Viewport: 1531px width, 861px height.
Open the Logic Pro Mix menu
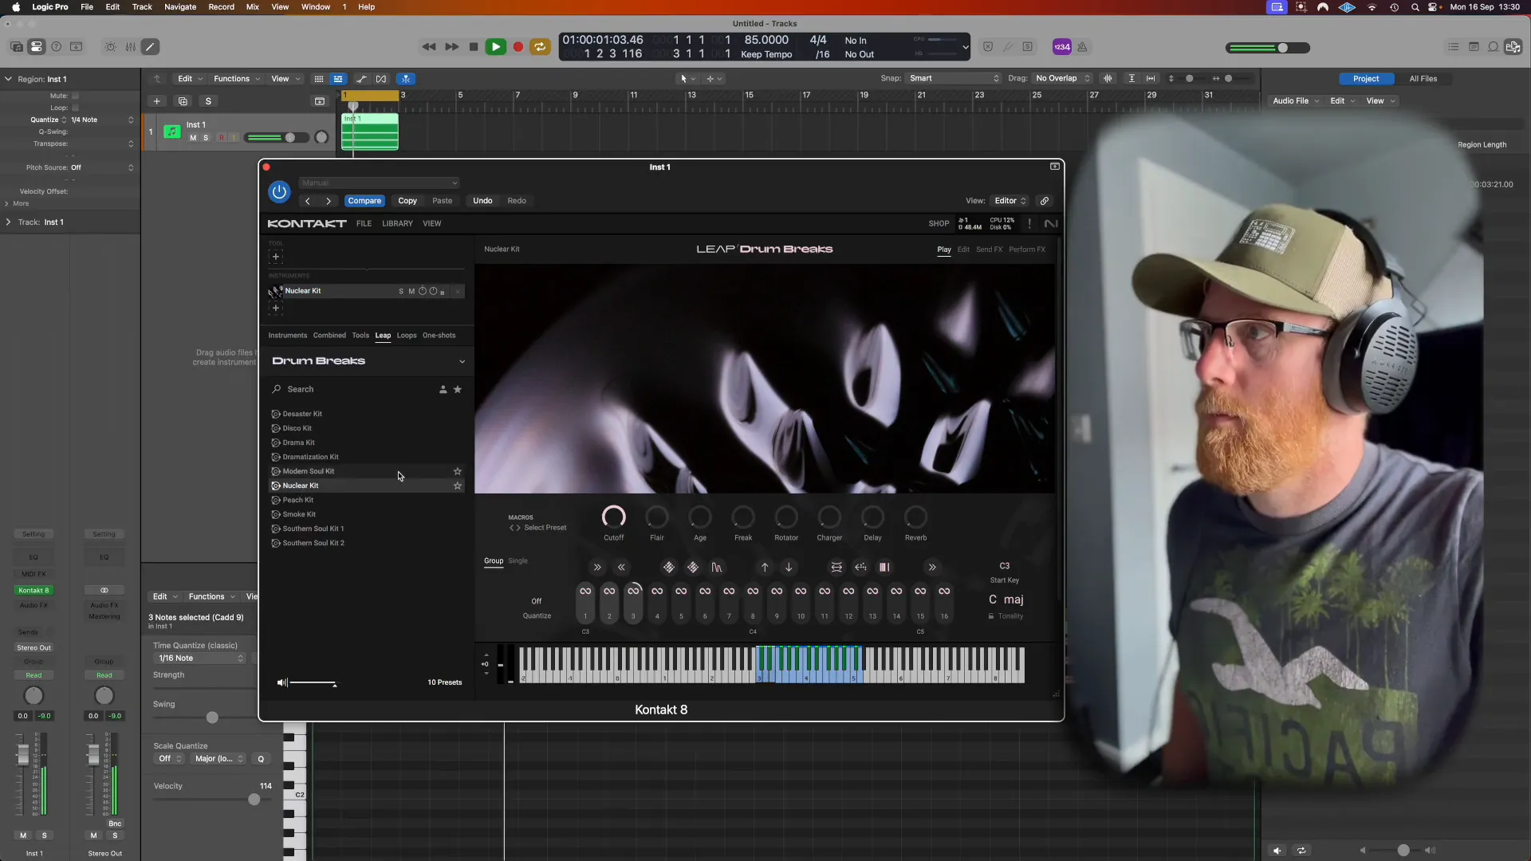[252, 7]
